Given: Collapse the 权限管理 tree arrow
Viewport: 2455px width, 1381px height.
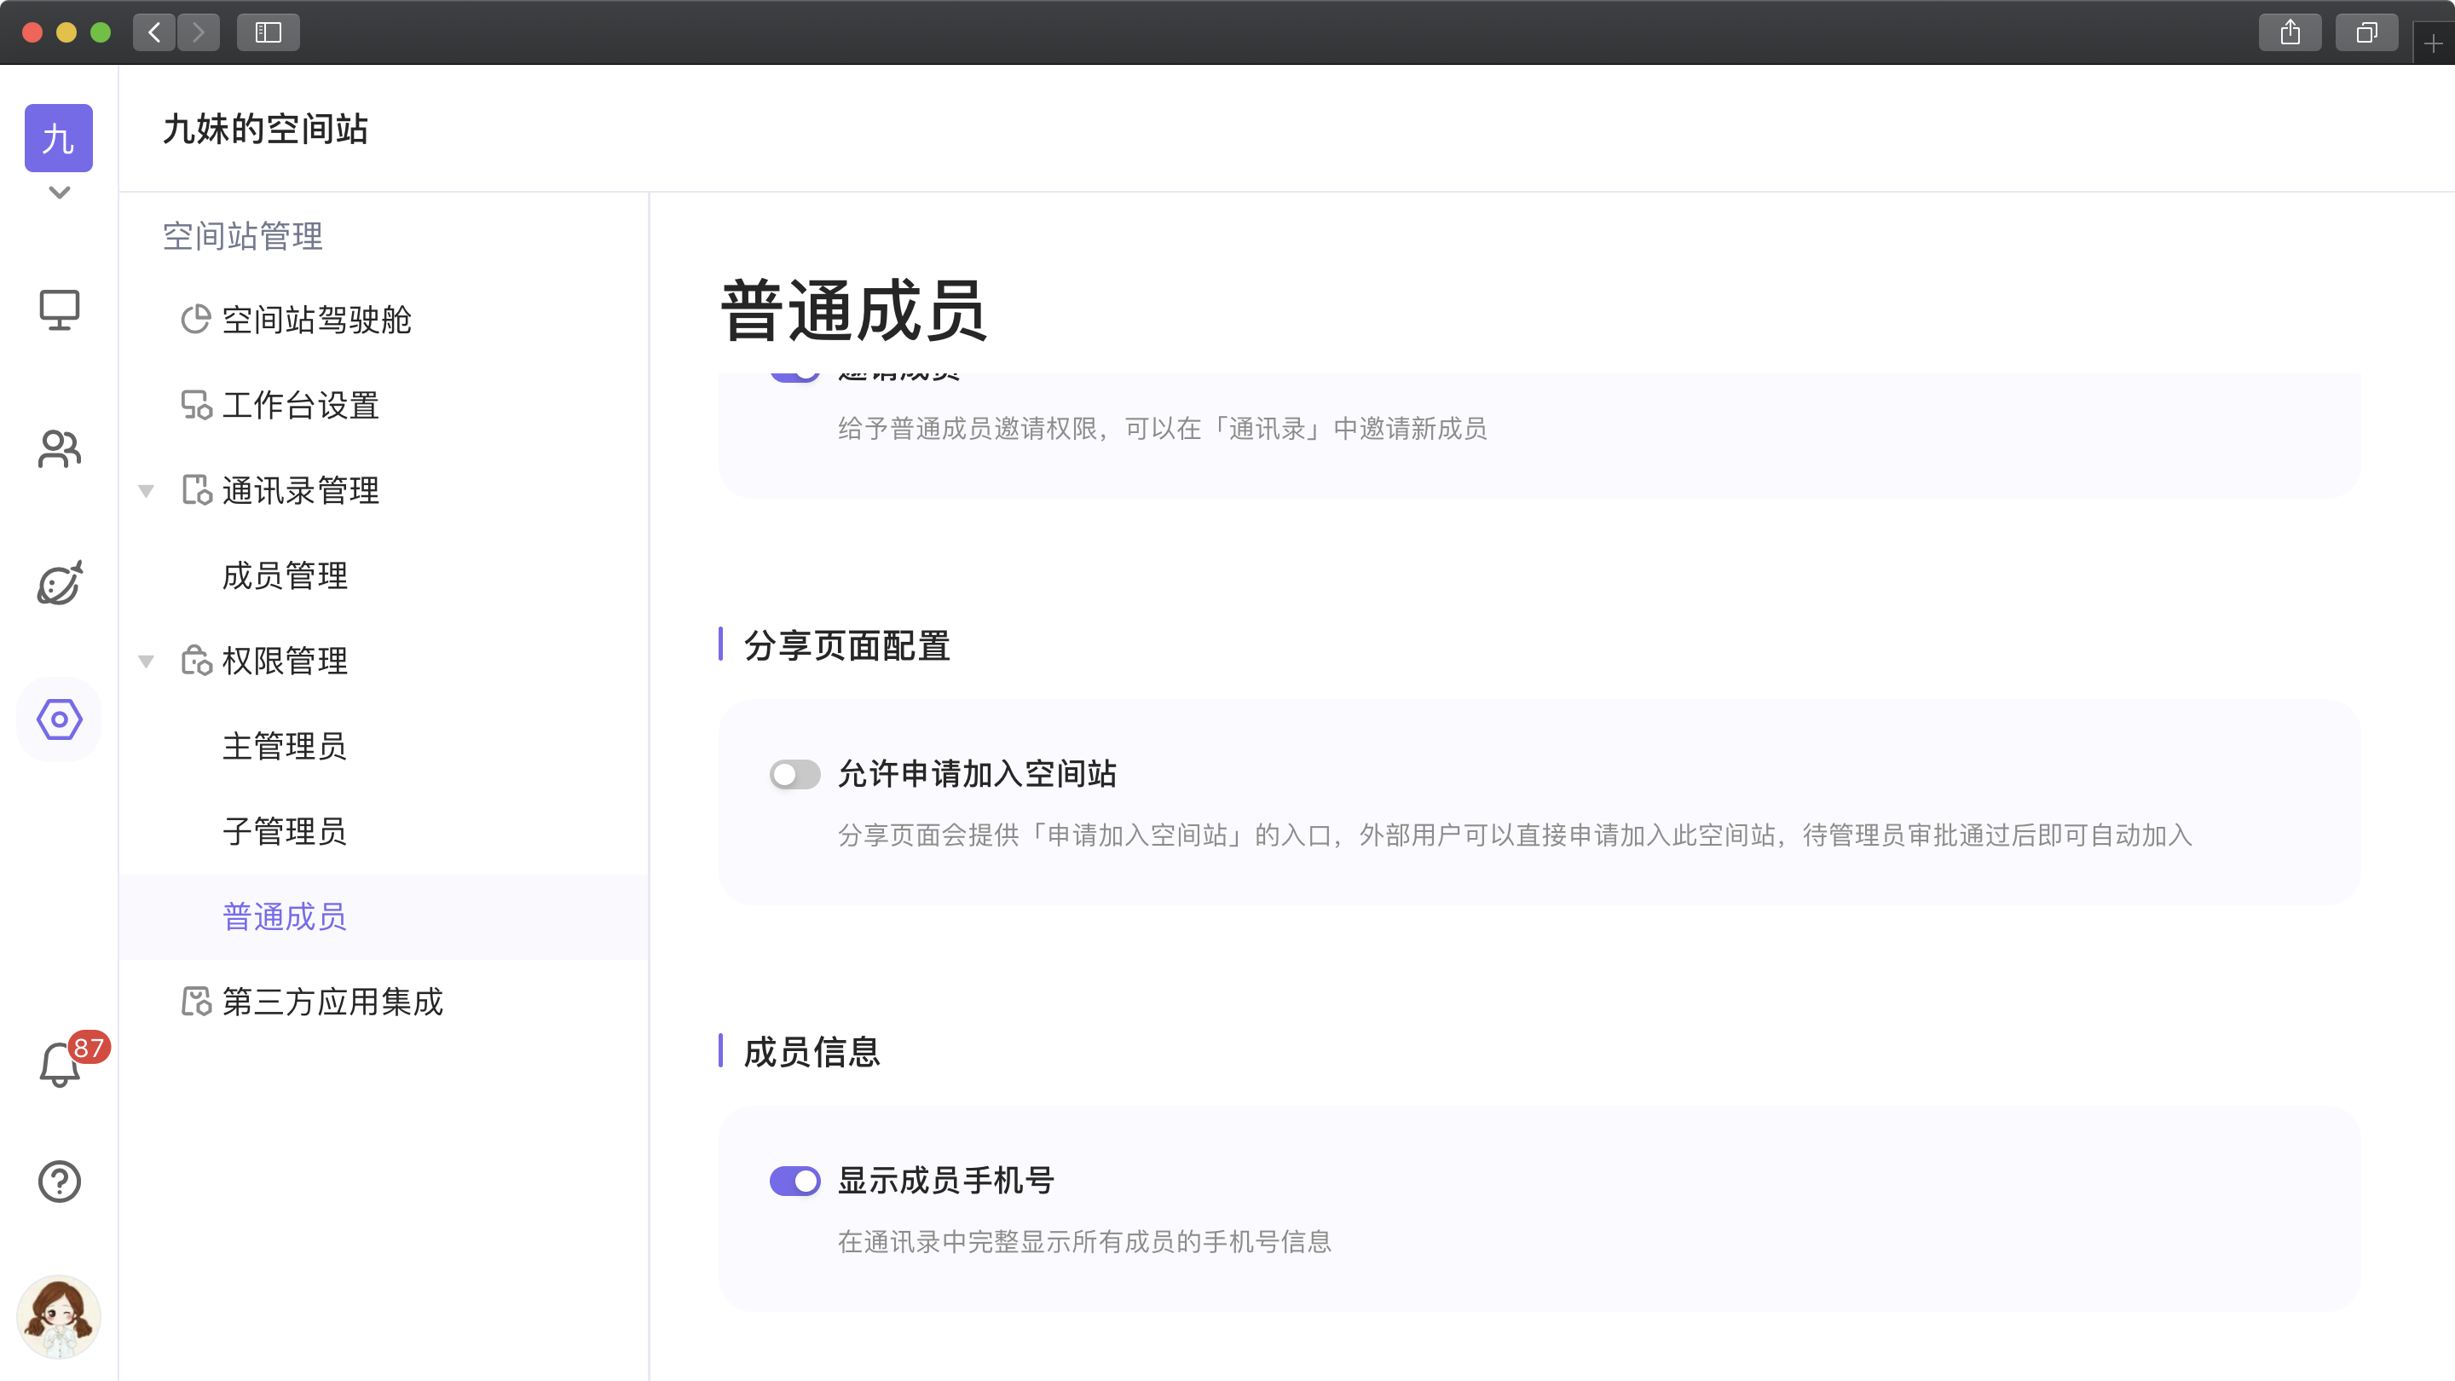Looking at the screenshot, I should (x=146, y=662).
